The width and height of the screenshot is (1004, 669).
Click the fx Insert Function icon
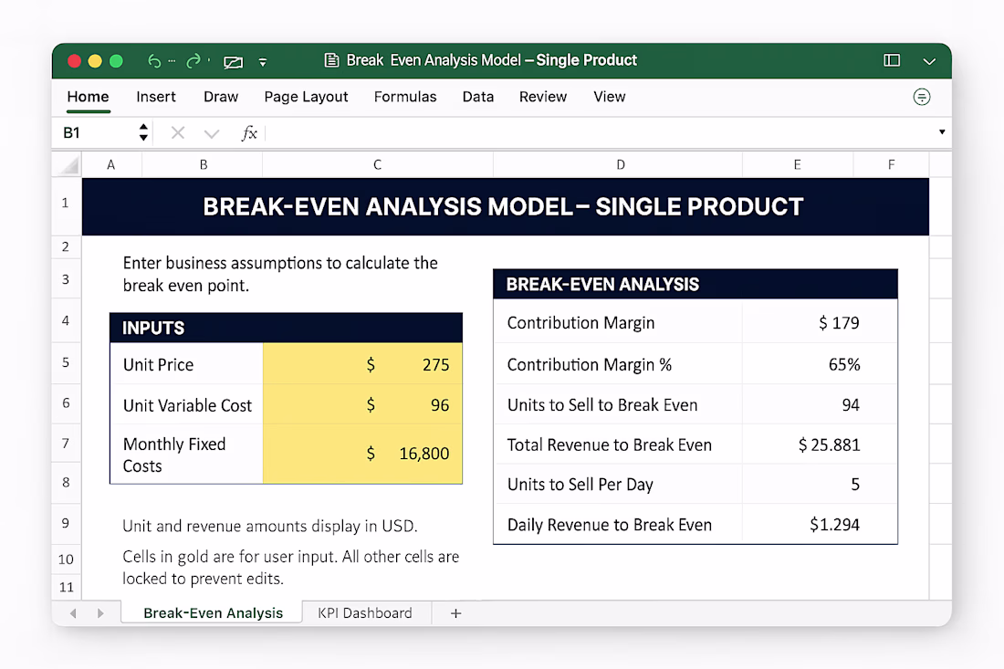pyautogui.click(x=249, y=132)
